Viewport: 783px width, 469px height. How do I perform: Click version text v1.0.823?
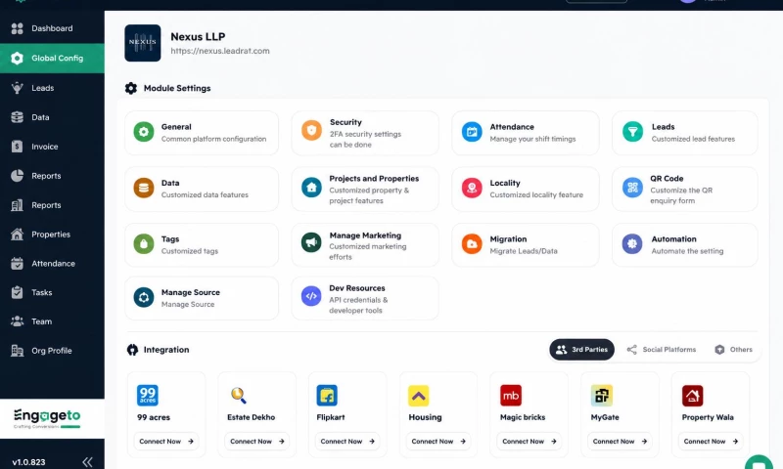(x=28, y=462)
